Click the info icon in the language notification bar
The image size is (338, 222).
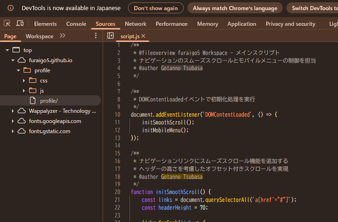click(x=10, y=8)
